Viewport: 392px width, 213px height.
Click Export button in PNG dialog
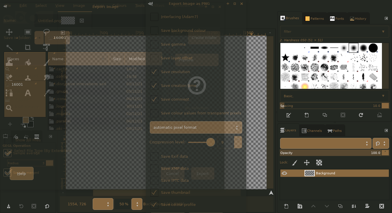pyautogui.click(x=202, y=174)
